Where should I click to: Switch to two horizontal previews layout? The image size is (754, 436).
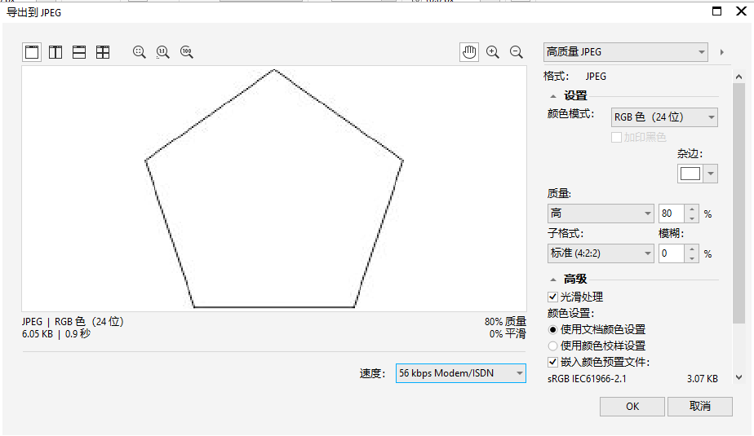point(79,52)
